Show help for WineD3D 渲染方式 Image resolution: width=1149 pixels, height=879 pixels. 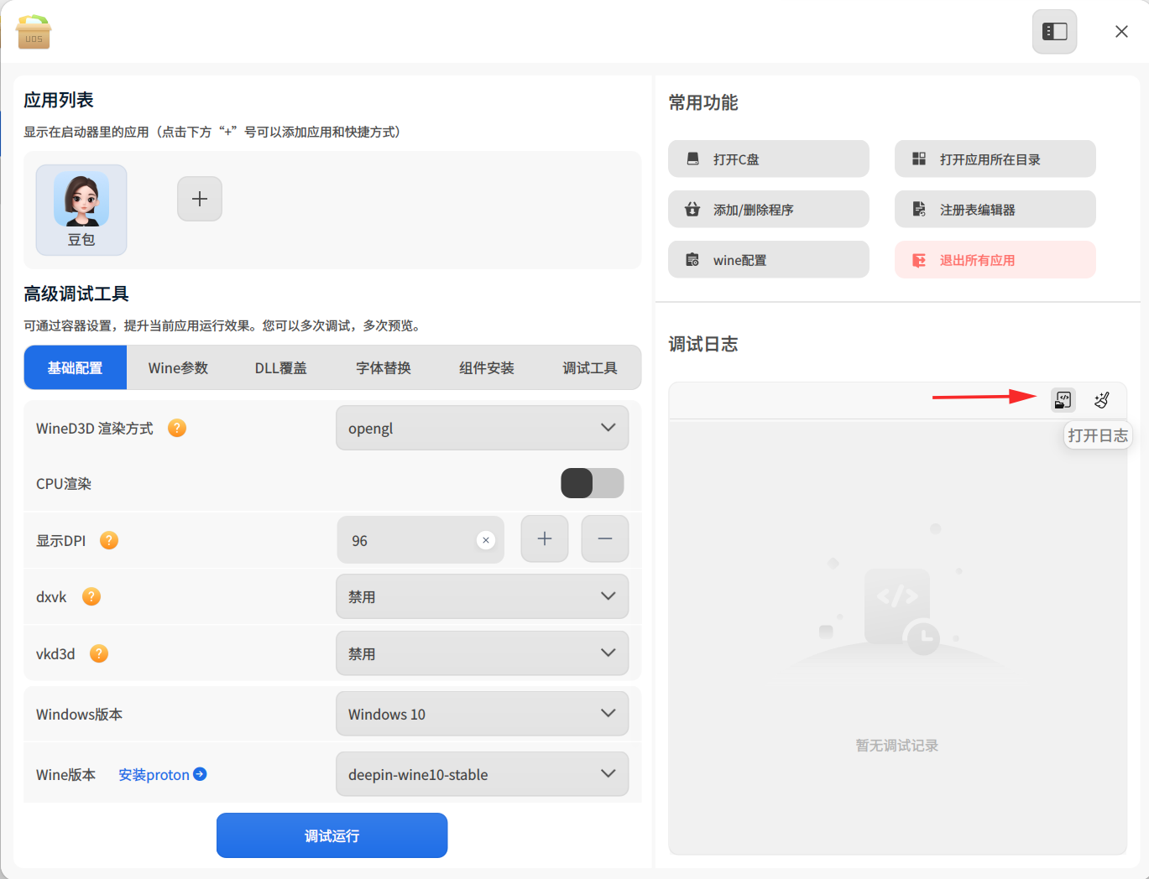(177, 429)
